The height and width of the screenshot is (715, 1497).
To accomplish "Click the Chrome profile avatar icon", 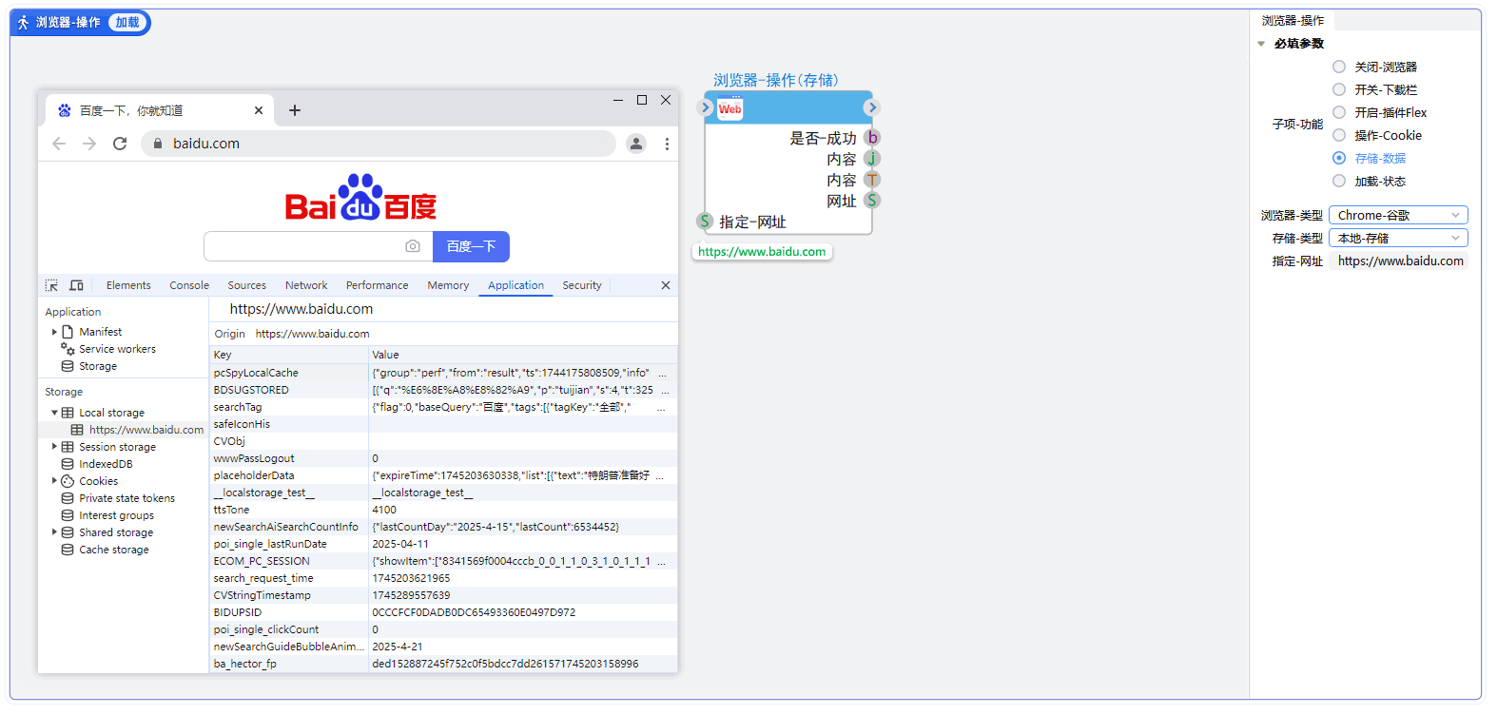I will [636, 144].
